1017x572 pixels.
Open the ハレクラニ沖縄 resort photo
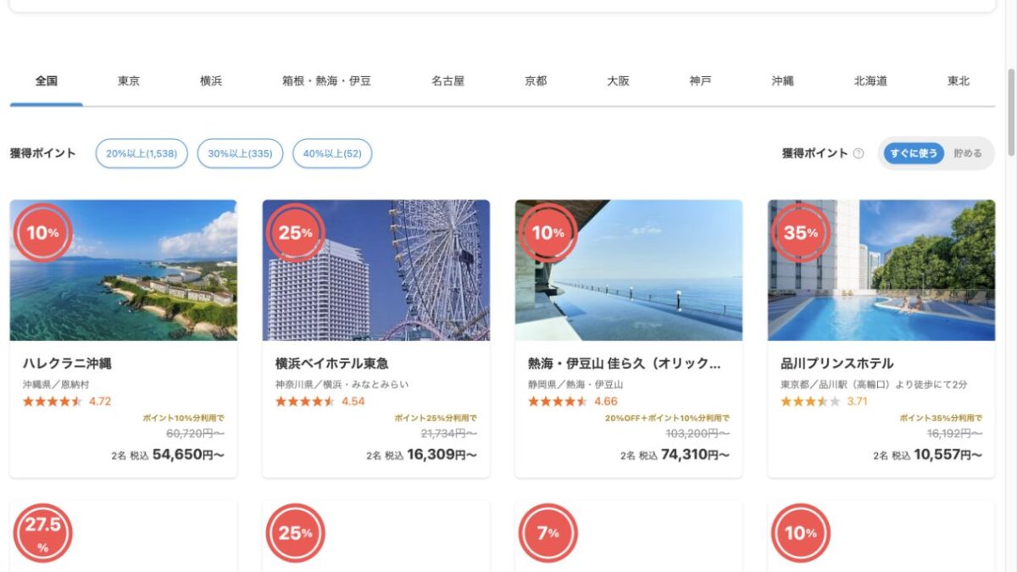124,270
